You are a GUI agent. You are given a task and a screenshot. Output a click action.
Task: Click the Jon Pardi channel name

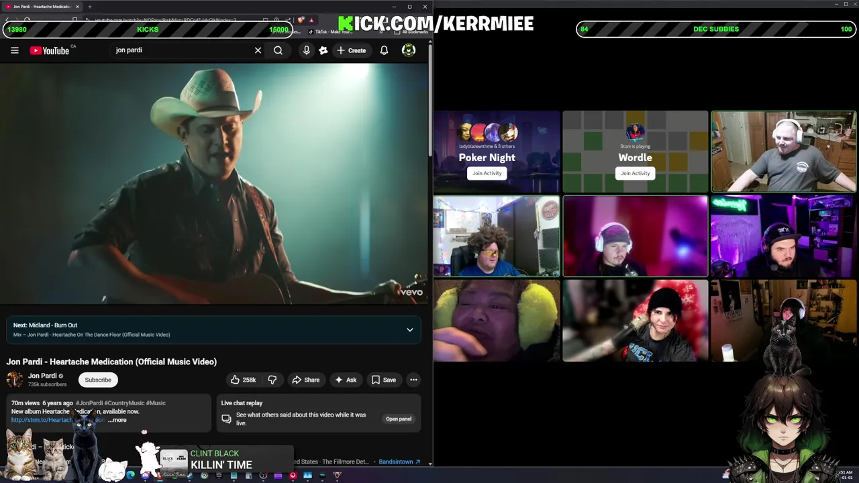coord(42,376)
